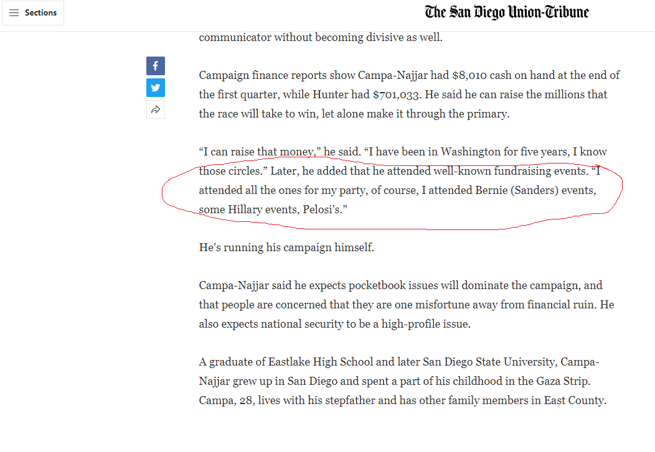Go to The San Diego Union-Tribune homepage logo
Image resolution: width=655 pixels, height=452 pixels.
507,12
